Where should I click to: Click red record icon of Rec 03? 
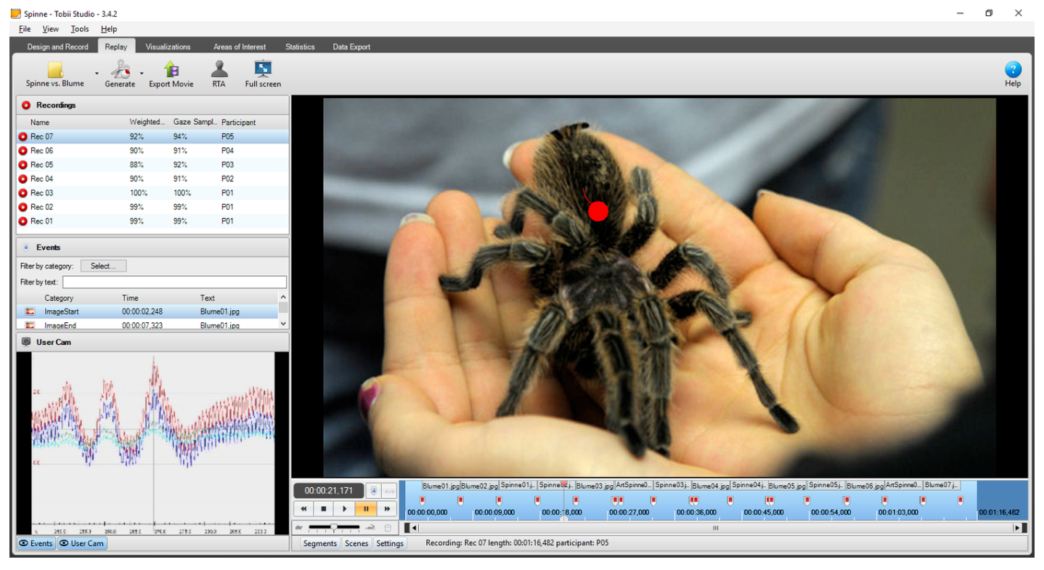click(23, 193)
